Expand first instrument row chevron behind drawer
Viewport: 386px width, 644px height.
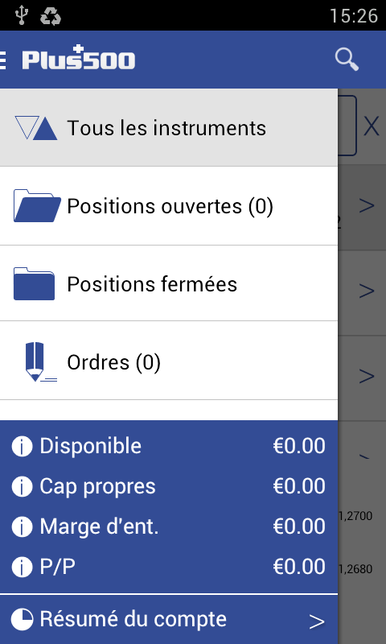pos(367,205)
